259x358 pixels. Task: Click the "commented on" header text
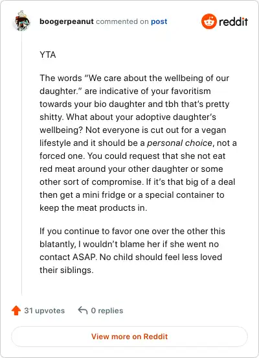(122, 21)
